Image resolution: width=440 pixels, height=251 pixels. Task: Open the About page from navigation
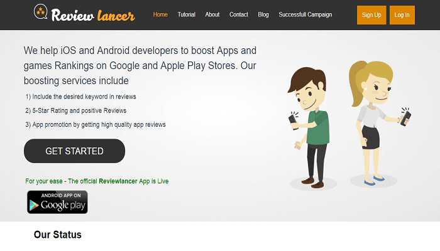(212, 14)
